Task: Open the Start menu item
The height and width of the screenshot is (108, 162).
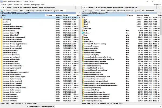Action: click(x=43, y=5)
